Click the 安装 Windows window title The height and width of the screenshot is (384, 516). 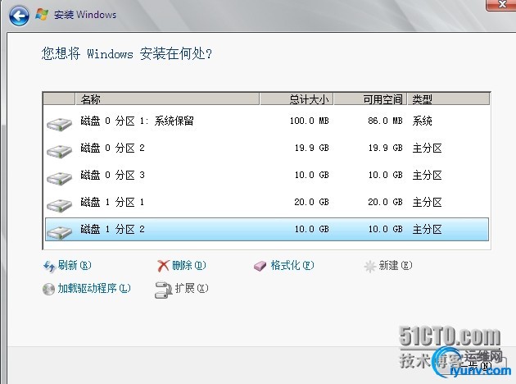pyautogui.click(x=85, y=15)
